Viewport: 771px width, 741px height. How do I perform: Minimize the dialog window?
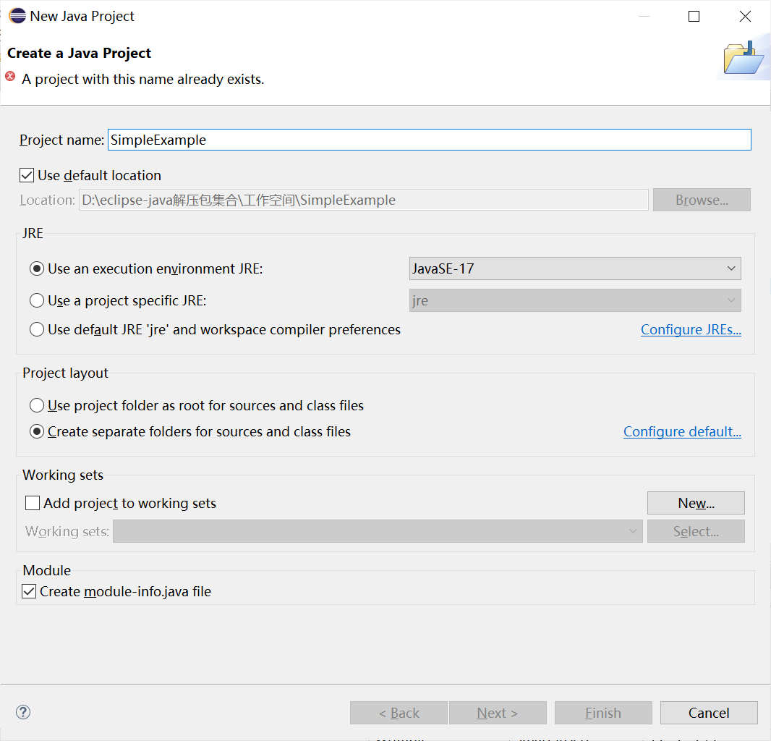pyautogui.click(x=643, y=16)
